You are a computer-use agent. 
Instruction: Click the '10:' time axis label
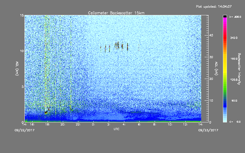170,125
